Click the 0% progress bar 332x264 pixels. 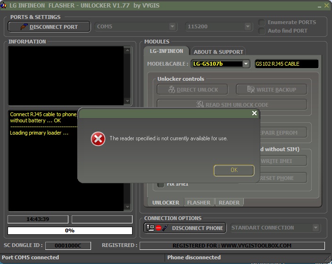pyautogui.click(x=70, y=230)
